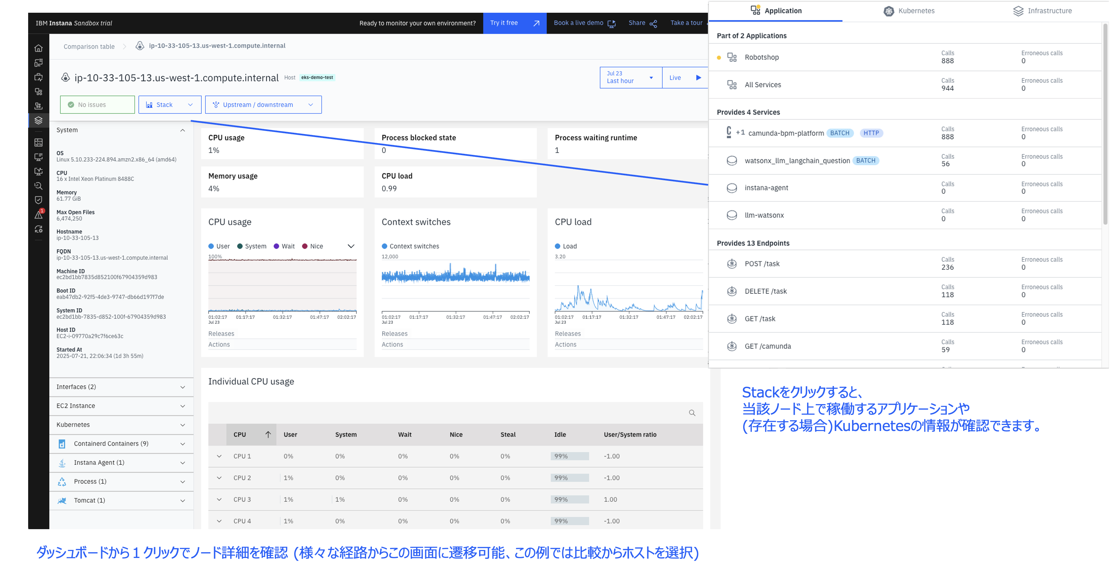The image size is (1115, 563).
Task: Click the security shield sidebar icon
Action: tap(39, 200)
